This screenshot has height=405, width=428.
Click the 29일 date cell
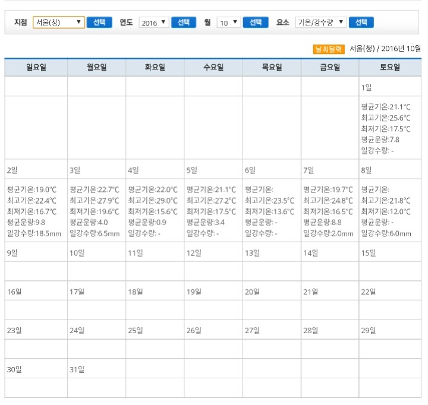pyautogui.click(x=390, y=330)
